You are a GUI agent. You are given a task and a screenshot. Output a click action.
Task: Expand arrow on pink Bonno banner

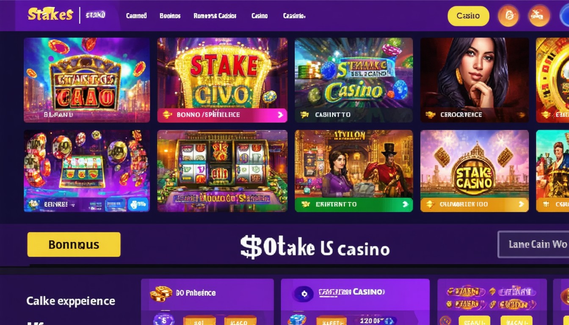(x=280, y=115)
